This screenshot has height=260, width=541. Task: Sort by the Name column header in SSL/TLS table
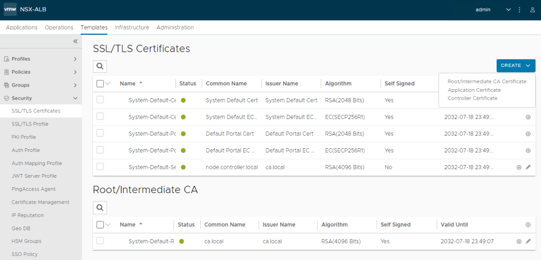point(127,83)
